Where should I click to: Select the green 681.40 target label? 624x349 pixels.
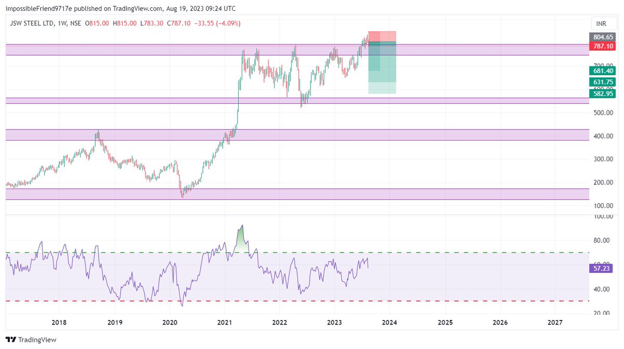[603, 71]
